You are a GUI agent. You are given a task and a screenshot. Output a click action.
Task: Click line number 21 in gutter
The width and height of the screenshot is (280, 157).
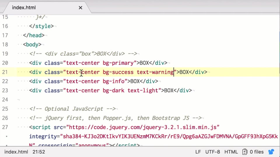[x=5, y=72]
